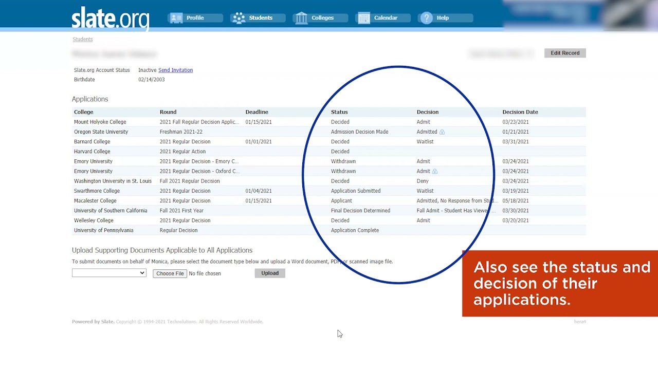The image size is (658, 370).
Task: Click the Edit Record button
Action: coord(565,53)
